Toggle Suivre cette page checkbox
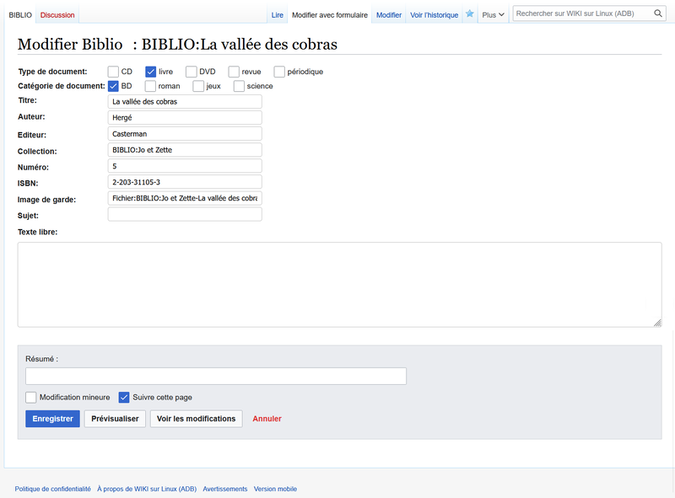Screen dimensions: 675x498 pos(124,398)
